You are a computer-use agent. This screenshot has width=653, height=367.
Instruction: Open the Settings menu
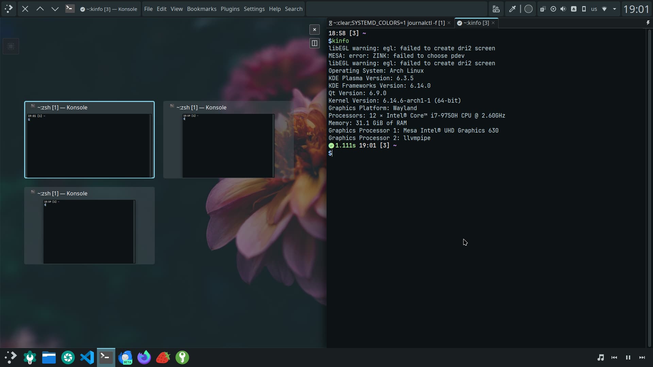click(254, 9)
